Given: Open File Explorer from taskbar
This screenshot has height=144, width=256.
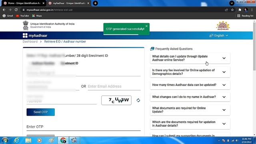Looking at the screenshot, I should click(x=28, y=140).
